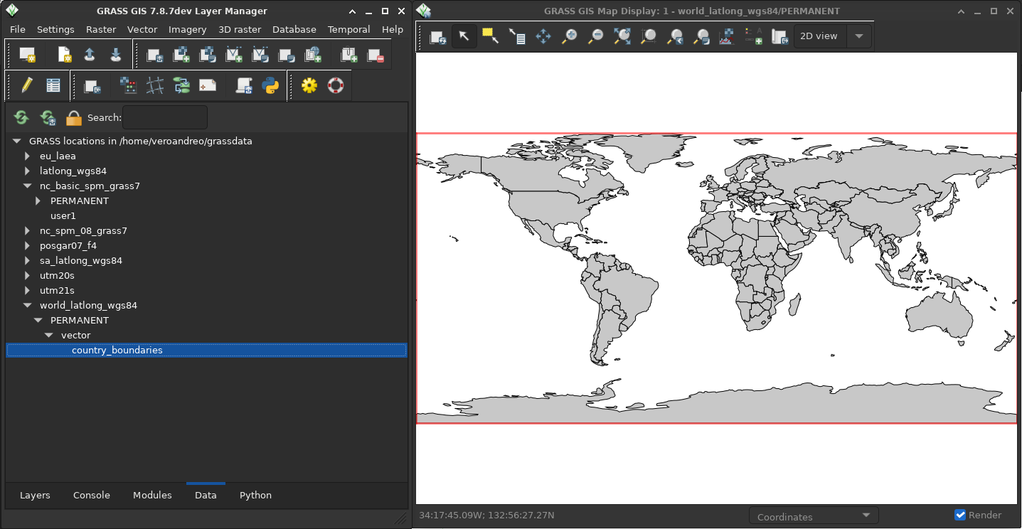The width and height of the screenshot is (1022, 529).
Task: Open GUI settings gear icon
Action: coord(309,85)
